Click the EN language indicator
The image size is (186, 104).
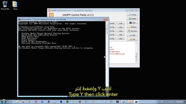162,102
